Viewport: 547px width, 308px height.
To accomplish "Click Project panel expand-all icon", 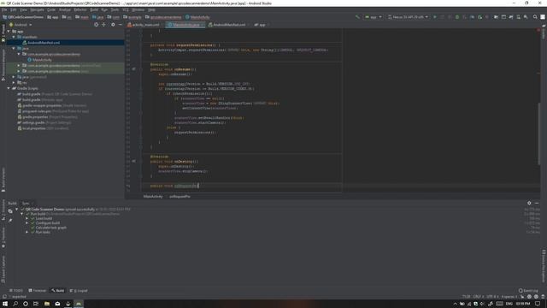I will click(103, 25).
